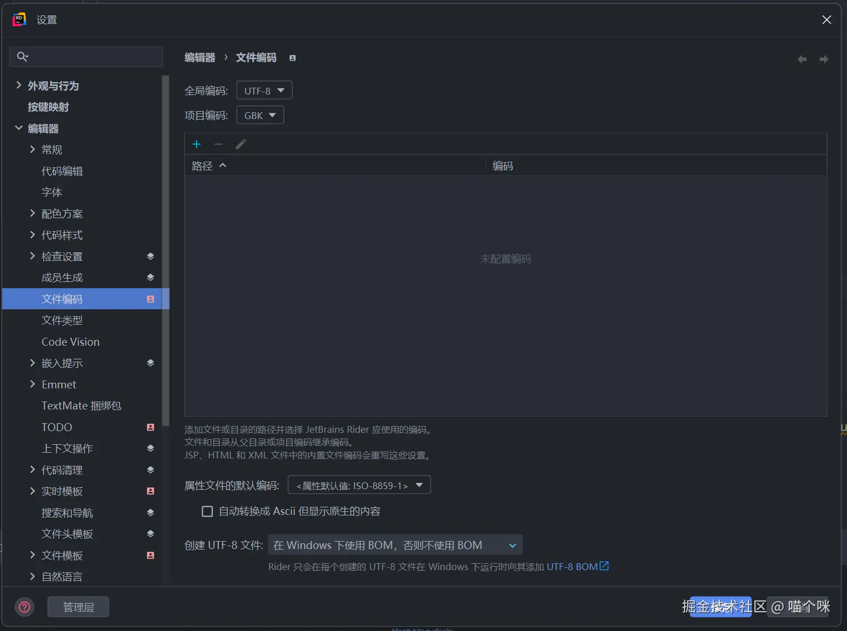Click the pink icon next to 文件模板
Viewport: 847px width, 631px height.
tap(150, 555)
